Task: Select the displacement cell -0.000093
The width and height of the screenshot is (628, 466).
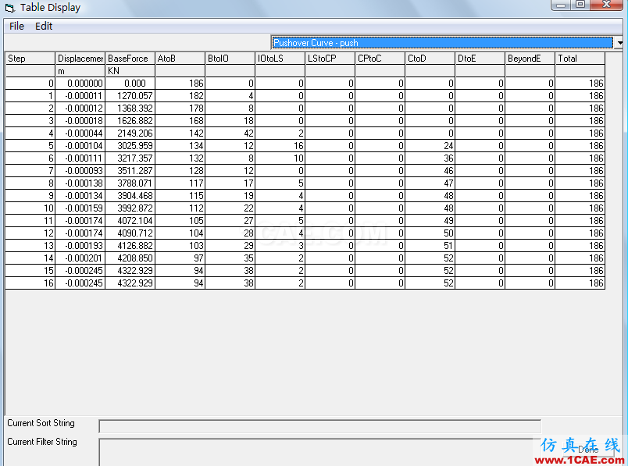Action: pyautogui.click(x=80, y=170)
